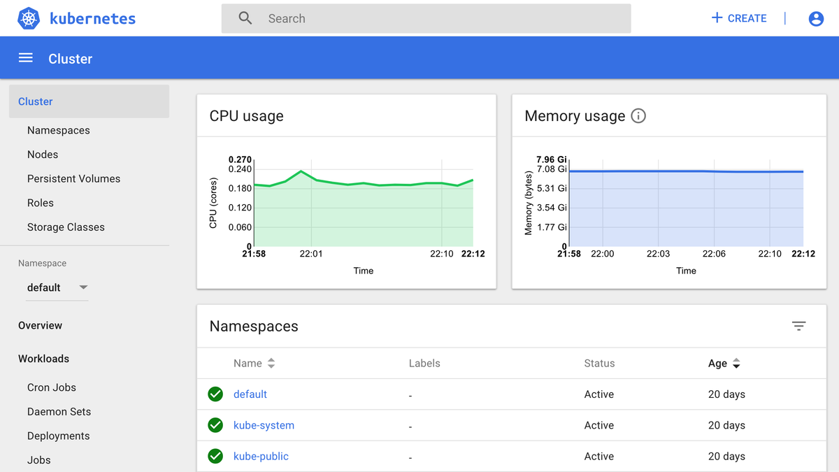Screen dimensions: 839x472
Task: Click the green status checkmark for default
Action: pyautogui.click(x=215, y=394)
